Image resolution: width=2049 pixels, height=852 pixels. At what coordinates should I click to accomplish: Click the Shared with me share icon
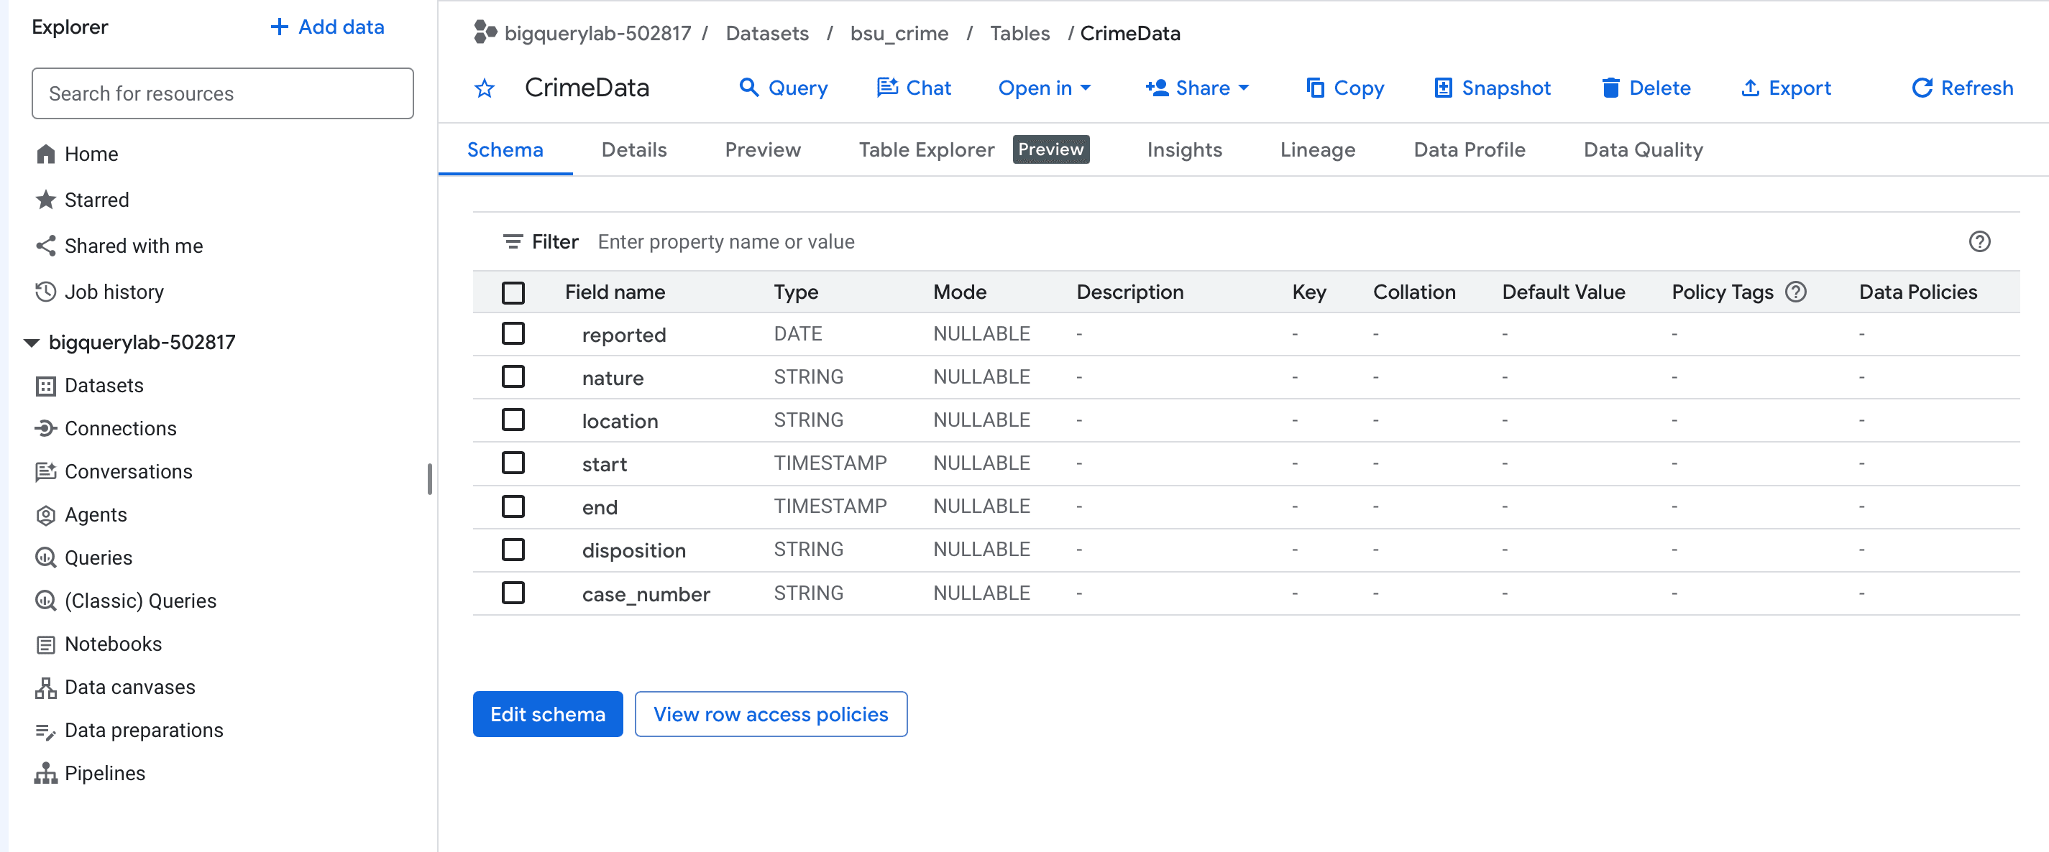(46, 246)
